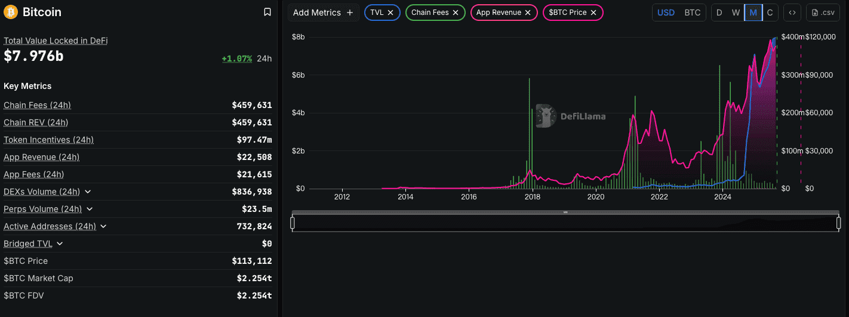The width and height of the screenshot is (849, 317).
Task: Remove the App Revenue metric chip
Action: tap(528, 12)
